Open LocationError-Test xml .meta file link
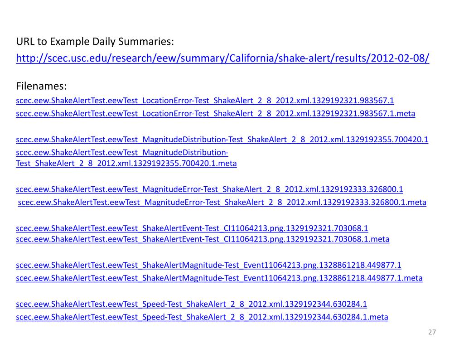This screenshot has height=348, width=464. click(215, 114)
